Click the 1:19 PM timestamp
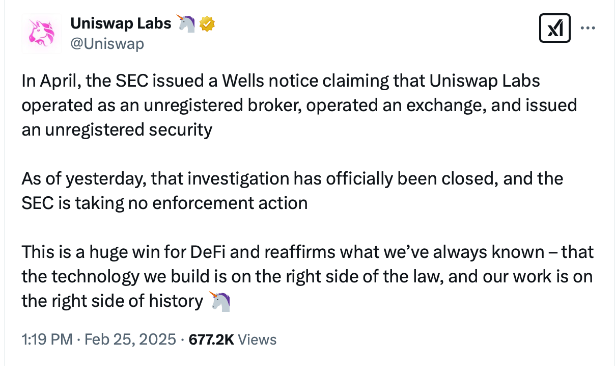The image size is (615, 366). point(47,339)
